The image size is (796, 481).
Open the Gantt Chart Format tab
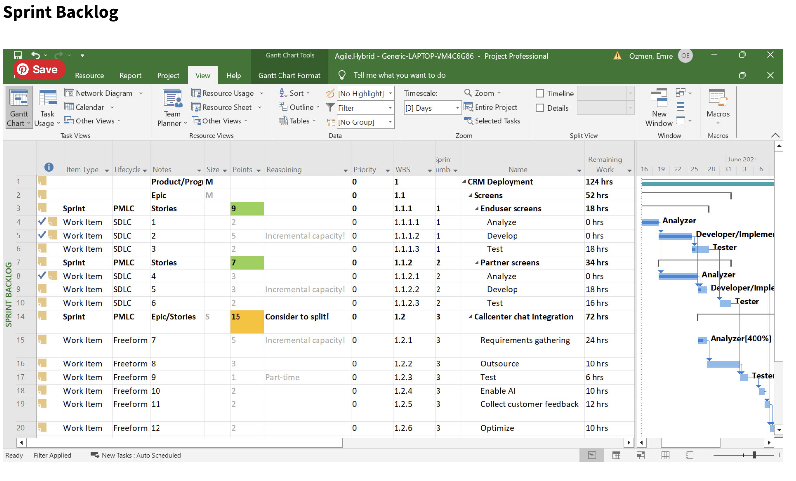point(289,75)
